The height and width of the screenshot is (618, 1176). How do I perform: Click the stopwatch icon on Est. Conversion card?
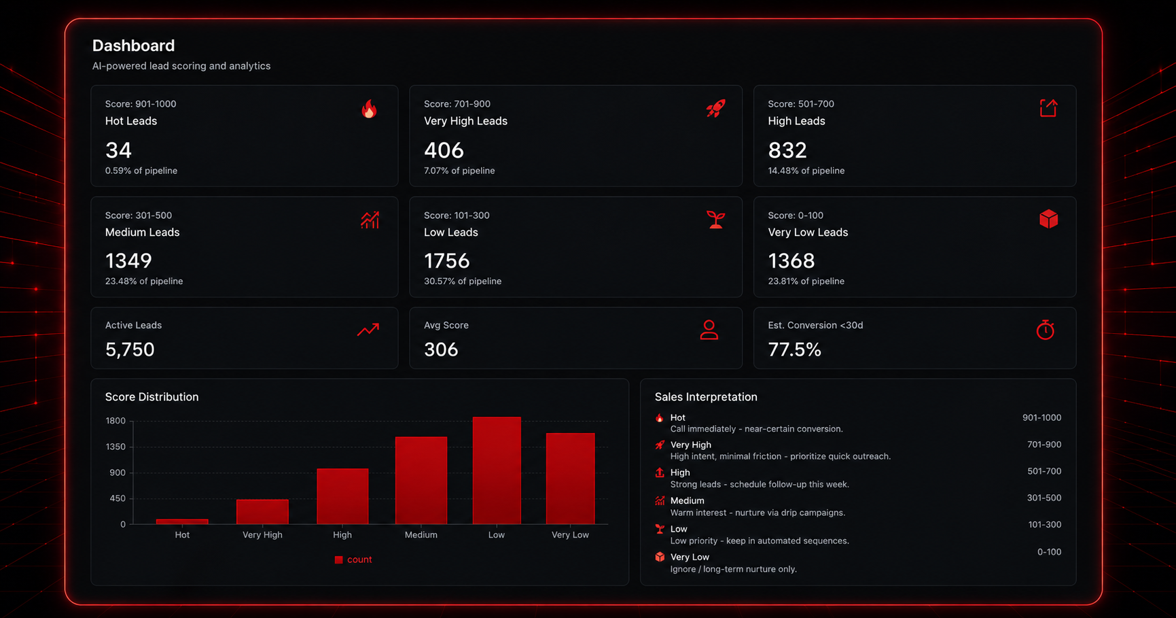[1045, 330]
